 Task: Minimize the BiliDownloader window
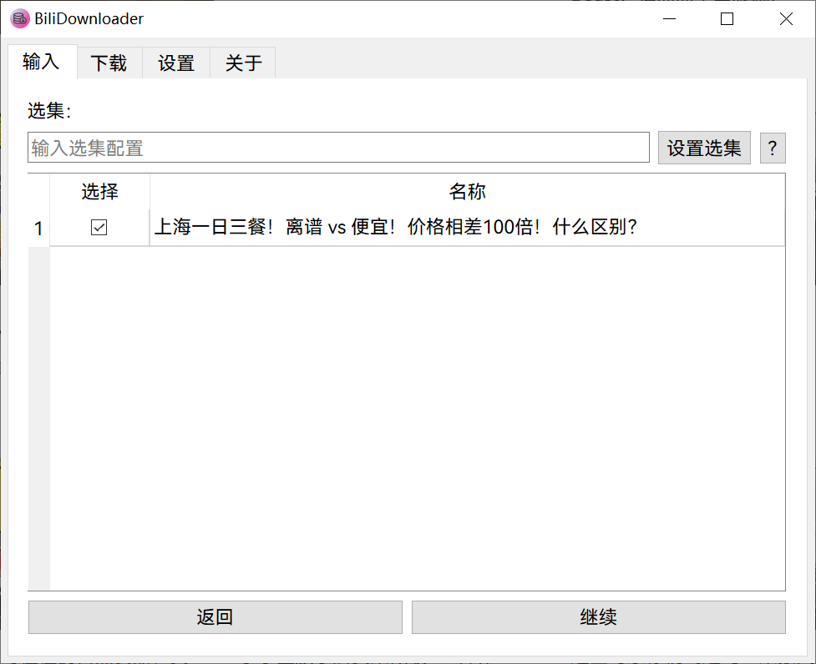point(669,18)
